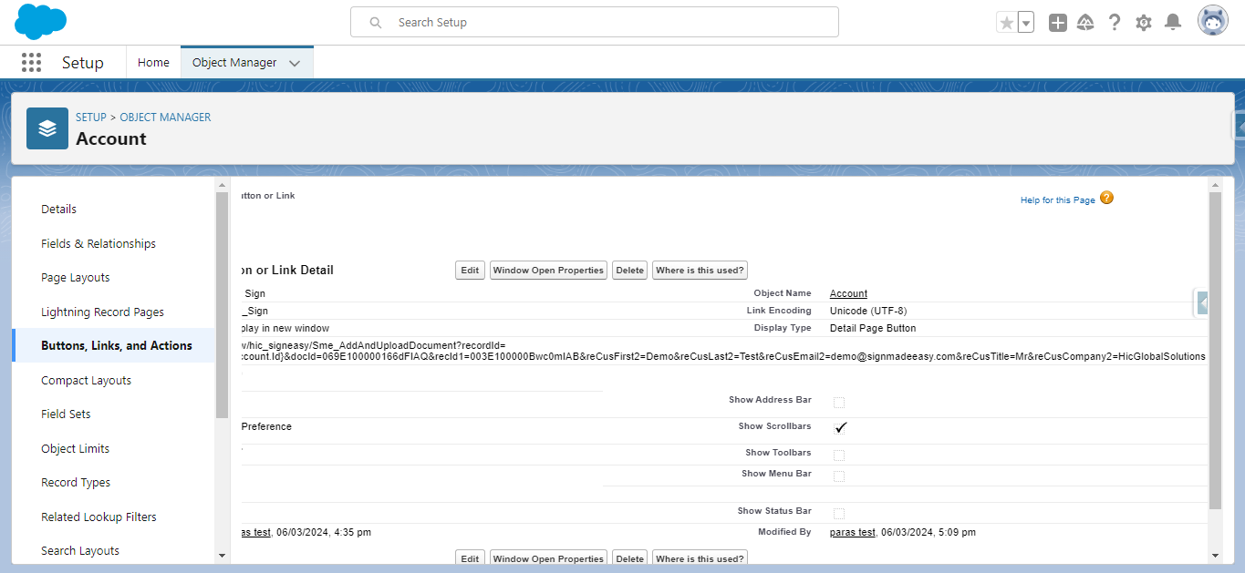Toggle the Show Status Bar checkbox

click(x=839, y=513)
